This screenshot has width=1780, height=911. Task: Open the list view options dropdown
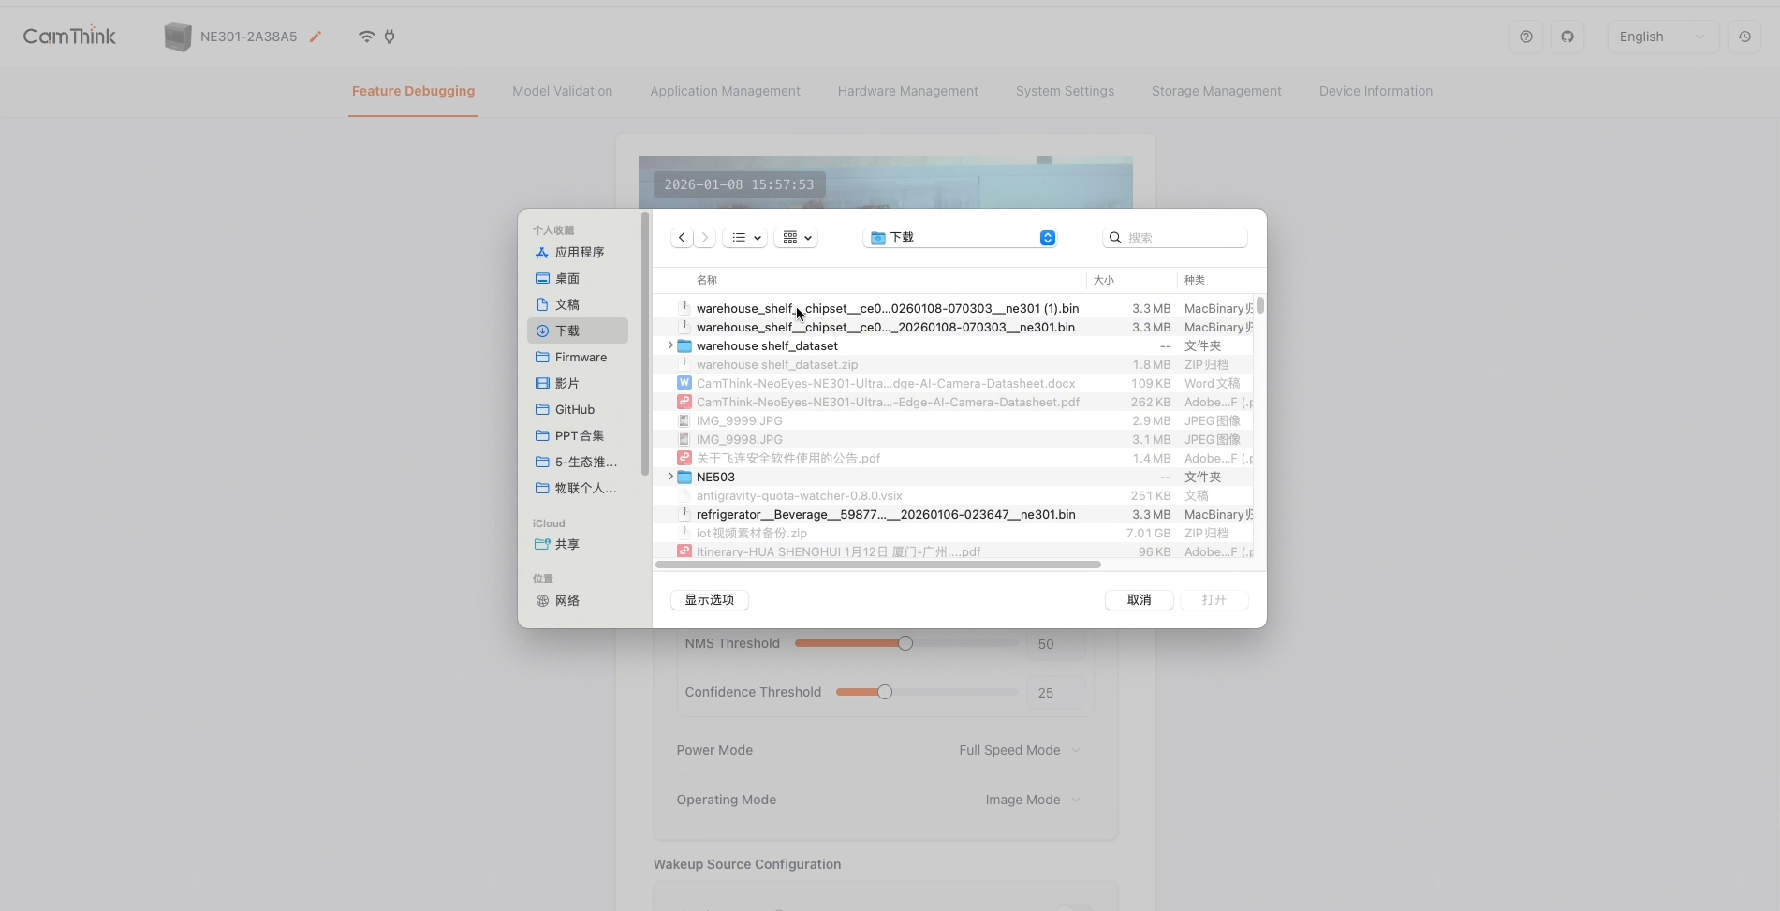point(744,238)
